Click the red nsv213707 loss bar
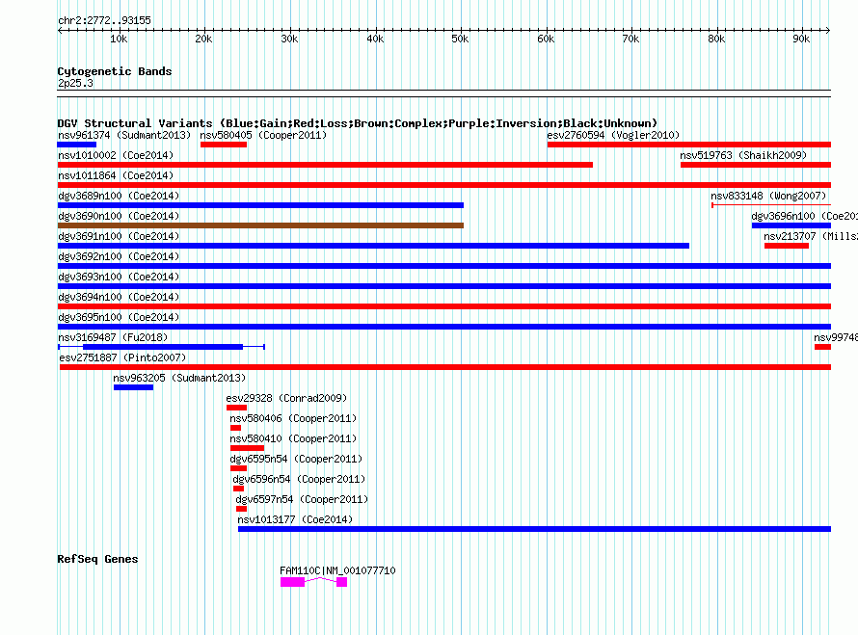The image size is (858, 635). tap(787, 246)
